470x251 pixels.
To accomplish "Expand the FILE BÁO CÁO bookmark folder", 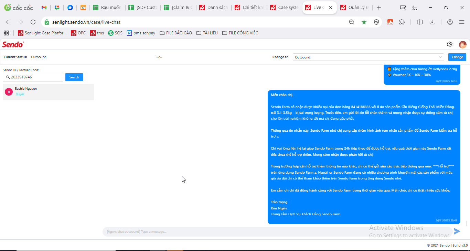I will (176, 33).
